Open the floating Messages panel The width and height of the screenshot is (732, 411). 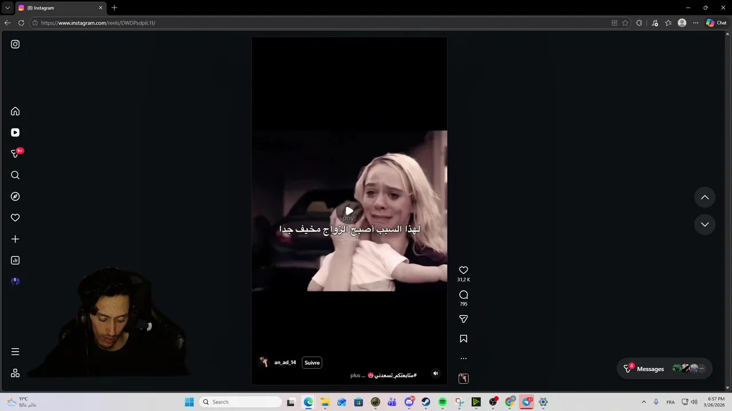tap(665, 369)
